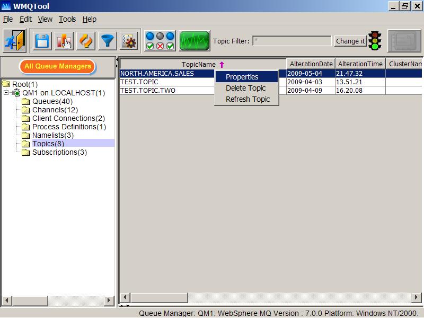
Task: Click the Namelists folder icon
Action: coord(25,135)
